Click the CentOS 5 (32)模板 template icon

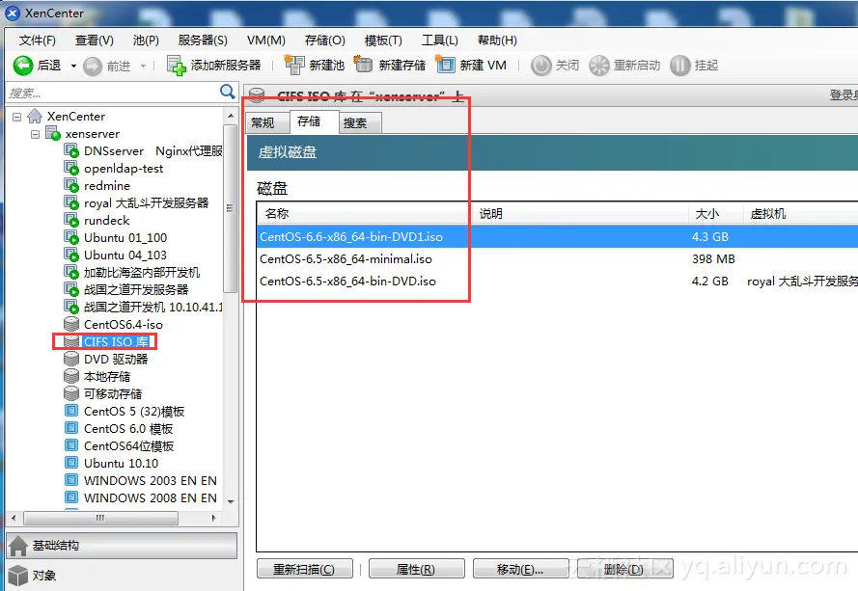(x=71, y=411)
